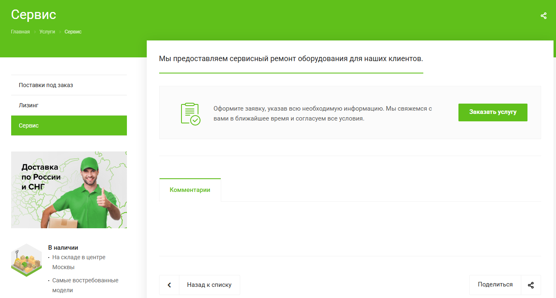Click Самые востребованные модели list item

click(x=85, y=285)
